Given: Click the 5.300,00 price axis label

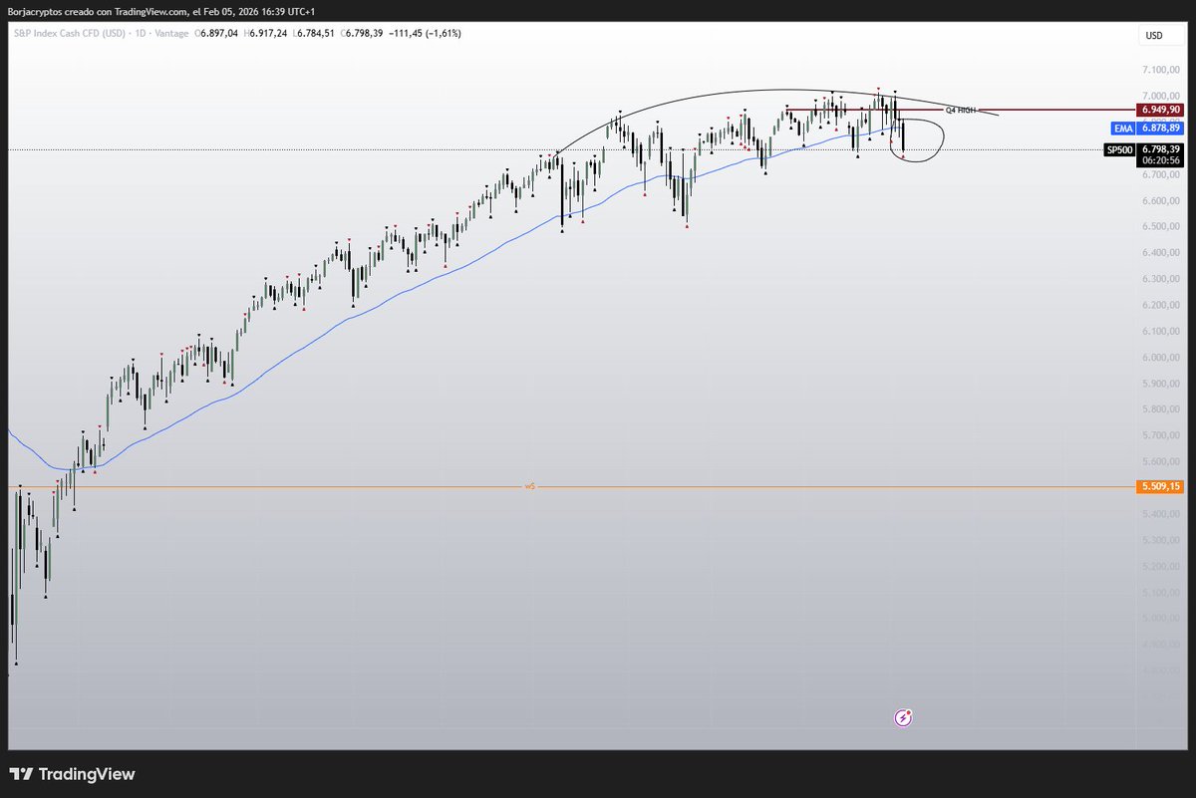Looking at the screenshot, I should coord(1160,541).
